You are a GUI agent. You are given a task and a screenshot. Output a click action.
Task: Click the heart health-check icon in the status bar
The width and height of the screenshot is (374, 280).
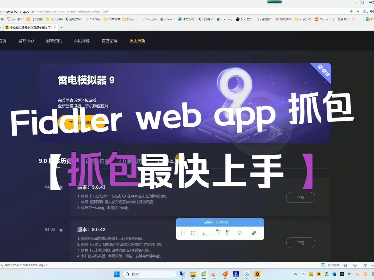pyautogui.click(x=355, y=265)
